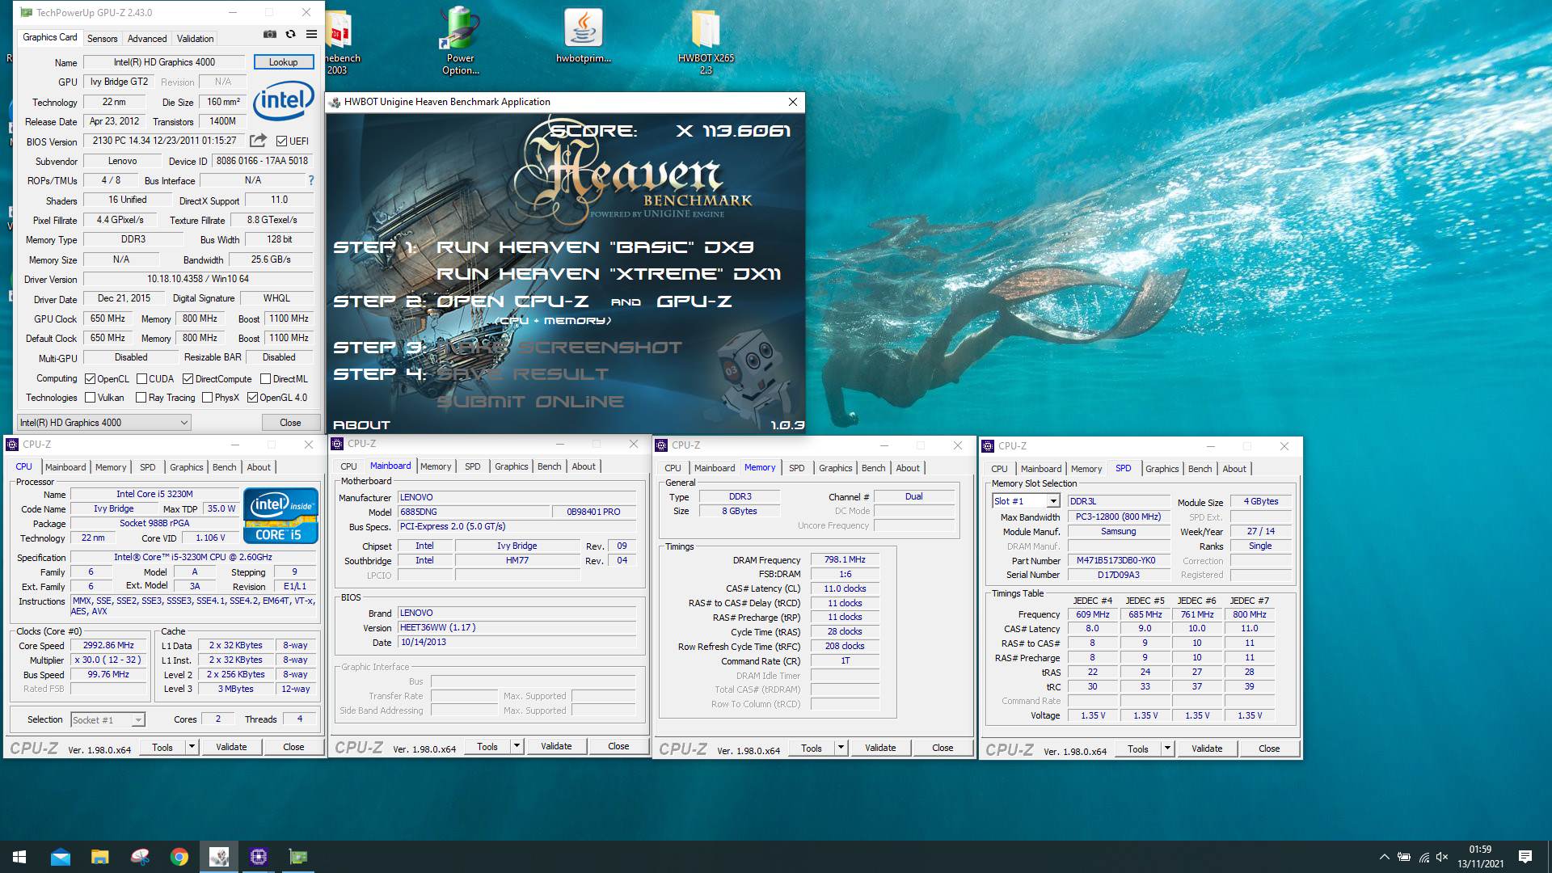Toggle the OpenGL 4.0 checkbox
This screenshot has height=873, width=1552.
252,398
